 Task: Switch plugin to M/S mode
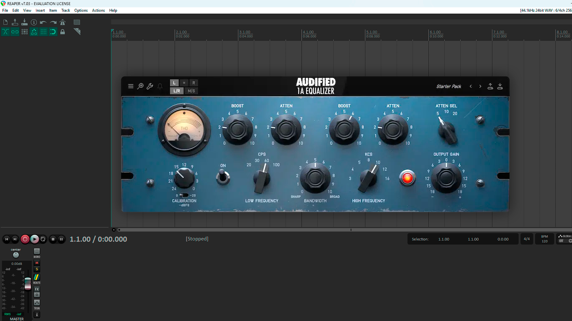pos(191,91)
